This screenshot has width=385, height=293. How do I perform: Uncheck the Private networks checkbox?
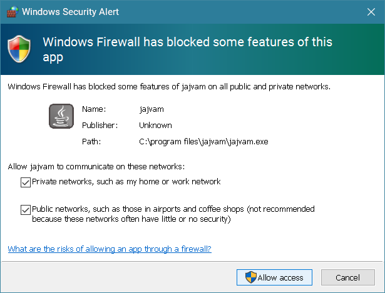[x=26, y=182]
